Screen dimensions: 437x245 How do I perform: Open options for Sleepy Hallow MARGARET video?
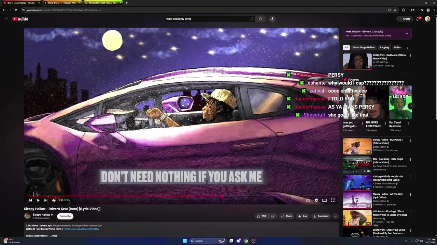coord(410,140)
